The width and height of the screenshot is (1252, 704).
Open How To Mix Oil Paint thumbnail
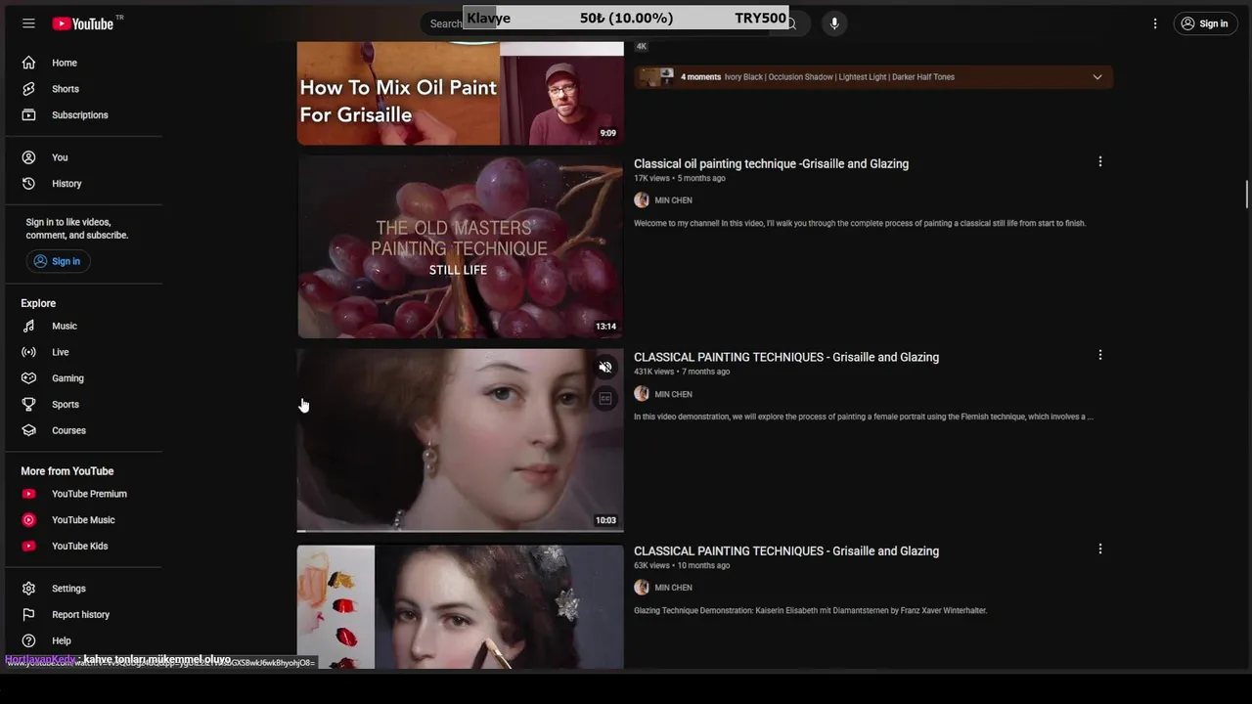460,93
